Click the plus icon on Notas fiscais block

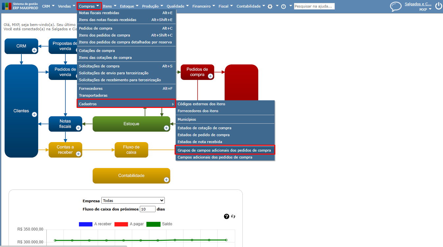78,128
